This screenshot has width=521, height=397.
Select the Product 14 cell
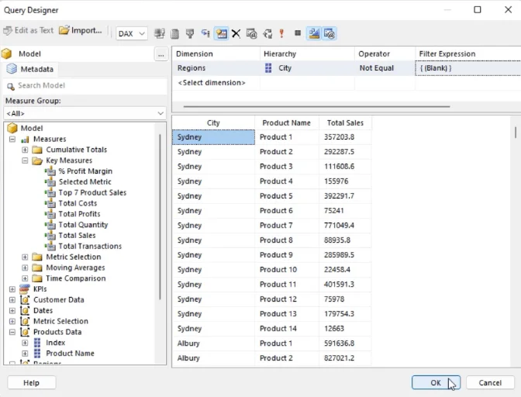click(286, 329)
